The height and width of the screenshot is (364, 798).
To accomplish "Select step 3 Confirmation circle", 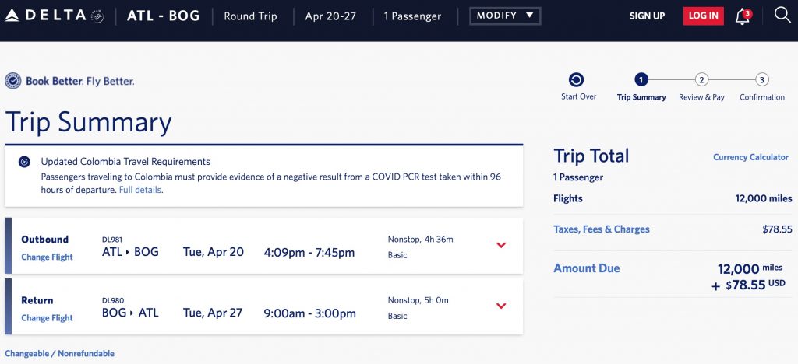I will pos(762,79).
